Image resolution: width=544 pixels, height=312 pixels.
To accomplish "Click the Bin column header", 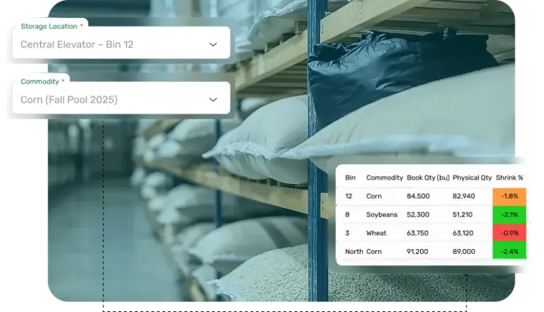I will [x=350, y=178].
